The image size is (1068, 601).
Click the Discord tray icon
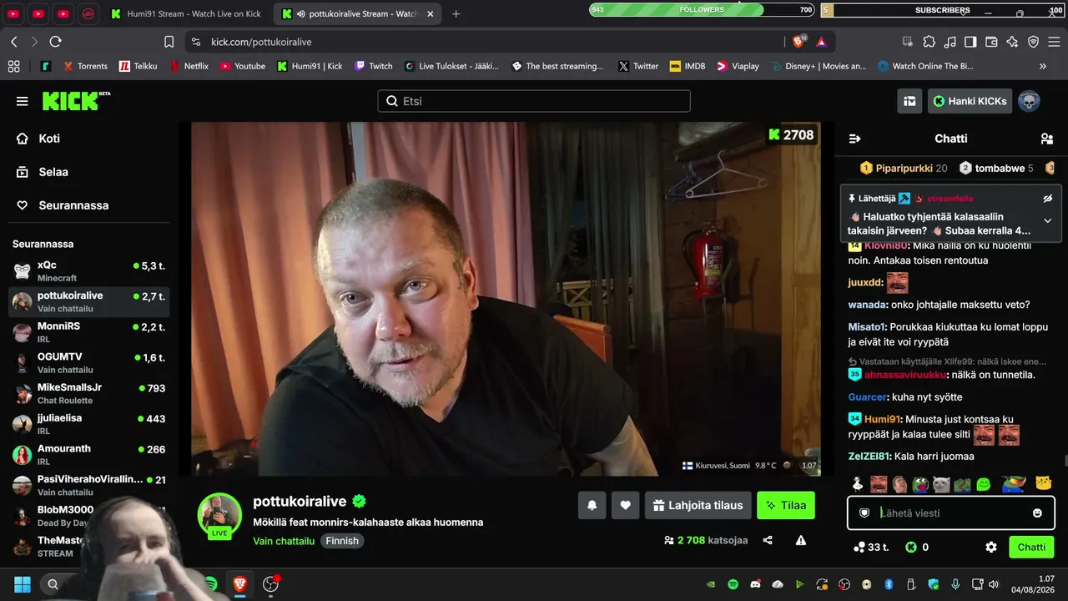tap(755, 584)
